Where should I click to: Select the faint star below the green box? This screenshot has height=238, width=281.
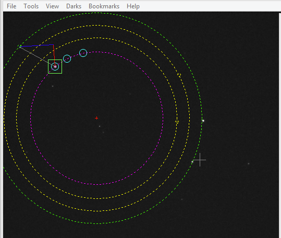[x=53, y=86]
